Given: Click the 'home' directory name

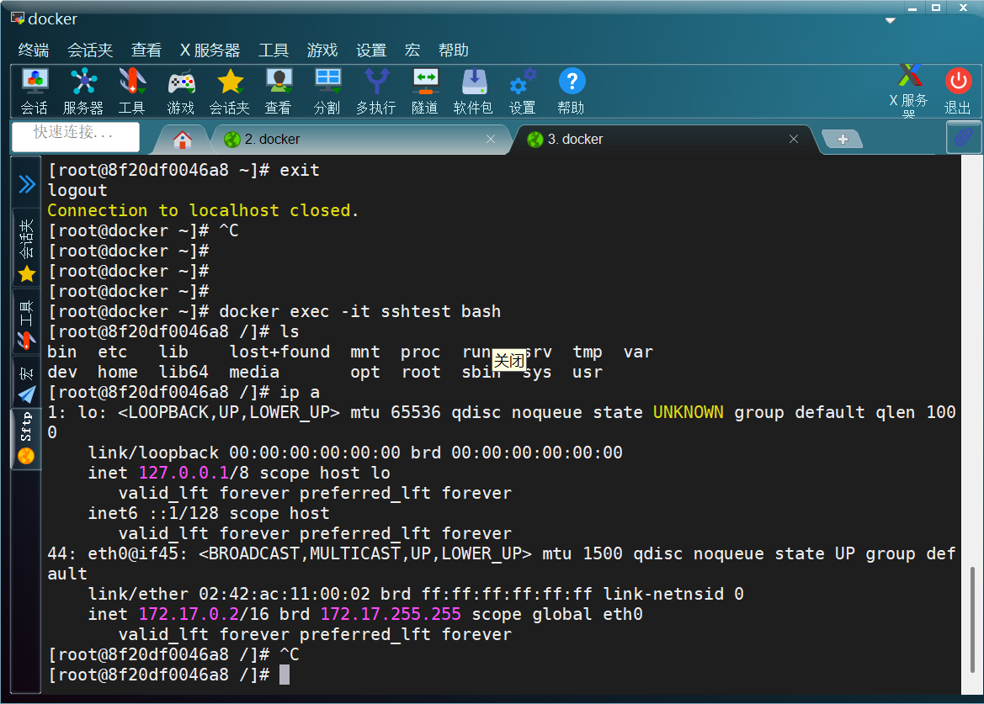Looking at the screenshot, I should click(117, 373).
